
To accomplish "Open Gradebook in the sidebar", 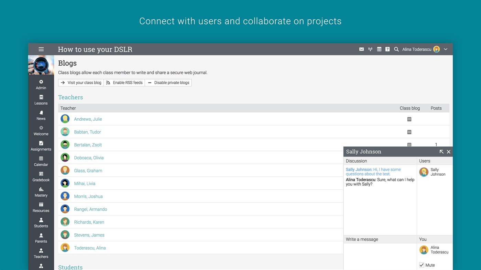I will tap(41, 177).
